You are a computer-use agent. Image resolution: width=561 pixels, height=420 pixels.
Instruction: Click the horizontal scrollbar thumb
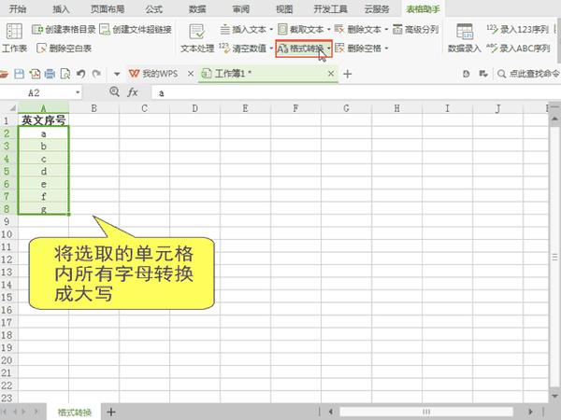click(426, 412)
